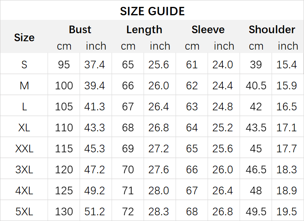Click bust value 95 cm for size S
The width and height of the screenshot is (304, 221).
[x=64, y=65]
